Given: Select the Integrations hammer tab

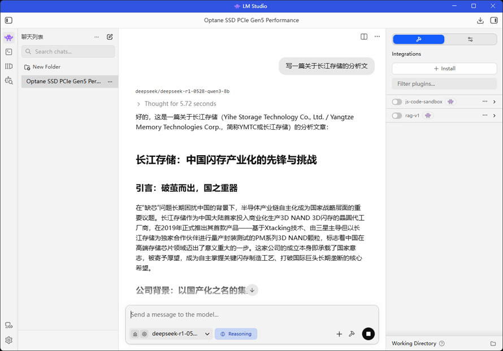Looking at the screenshot, I should click(x=419, y=40).
